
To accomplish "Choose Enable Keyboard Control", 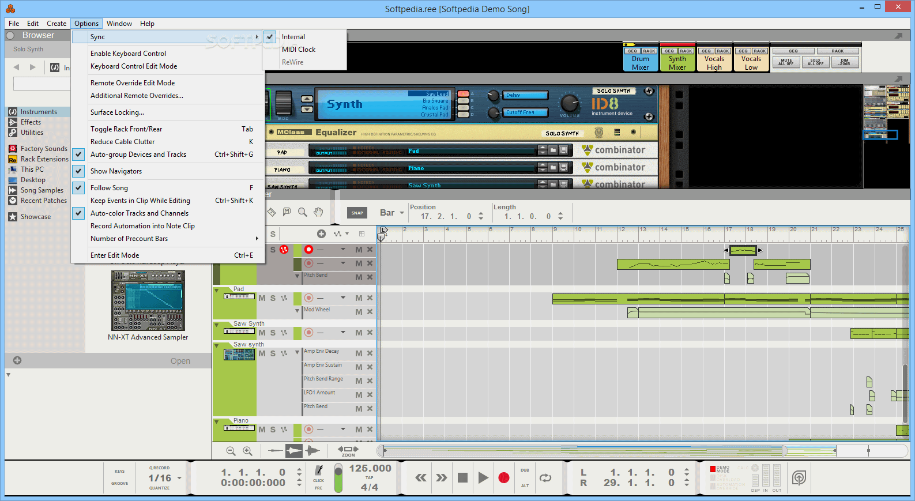I will (x=168, y=54).
